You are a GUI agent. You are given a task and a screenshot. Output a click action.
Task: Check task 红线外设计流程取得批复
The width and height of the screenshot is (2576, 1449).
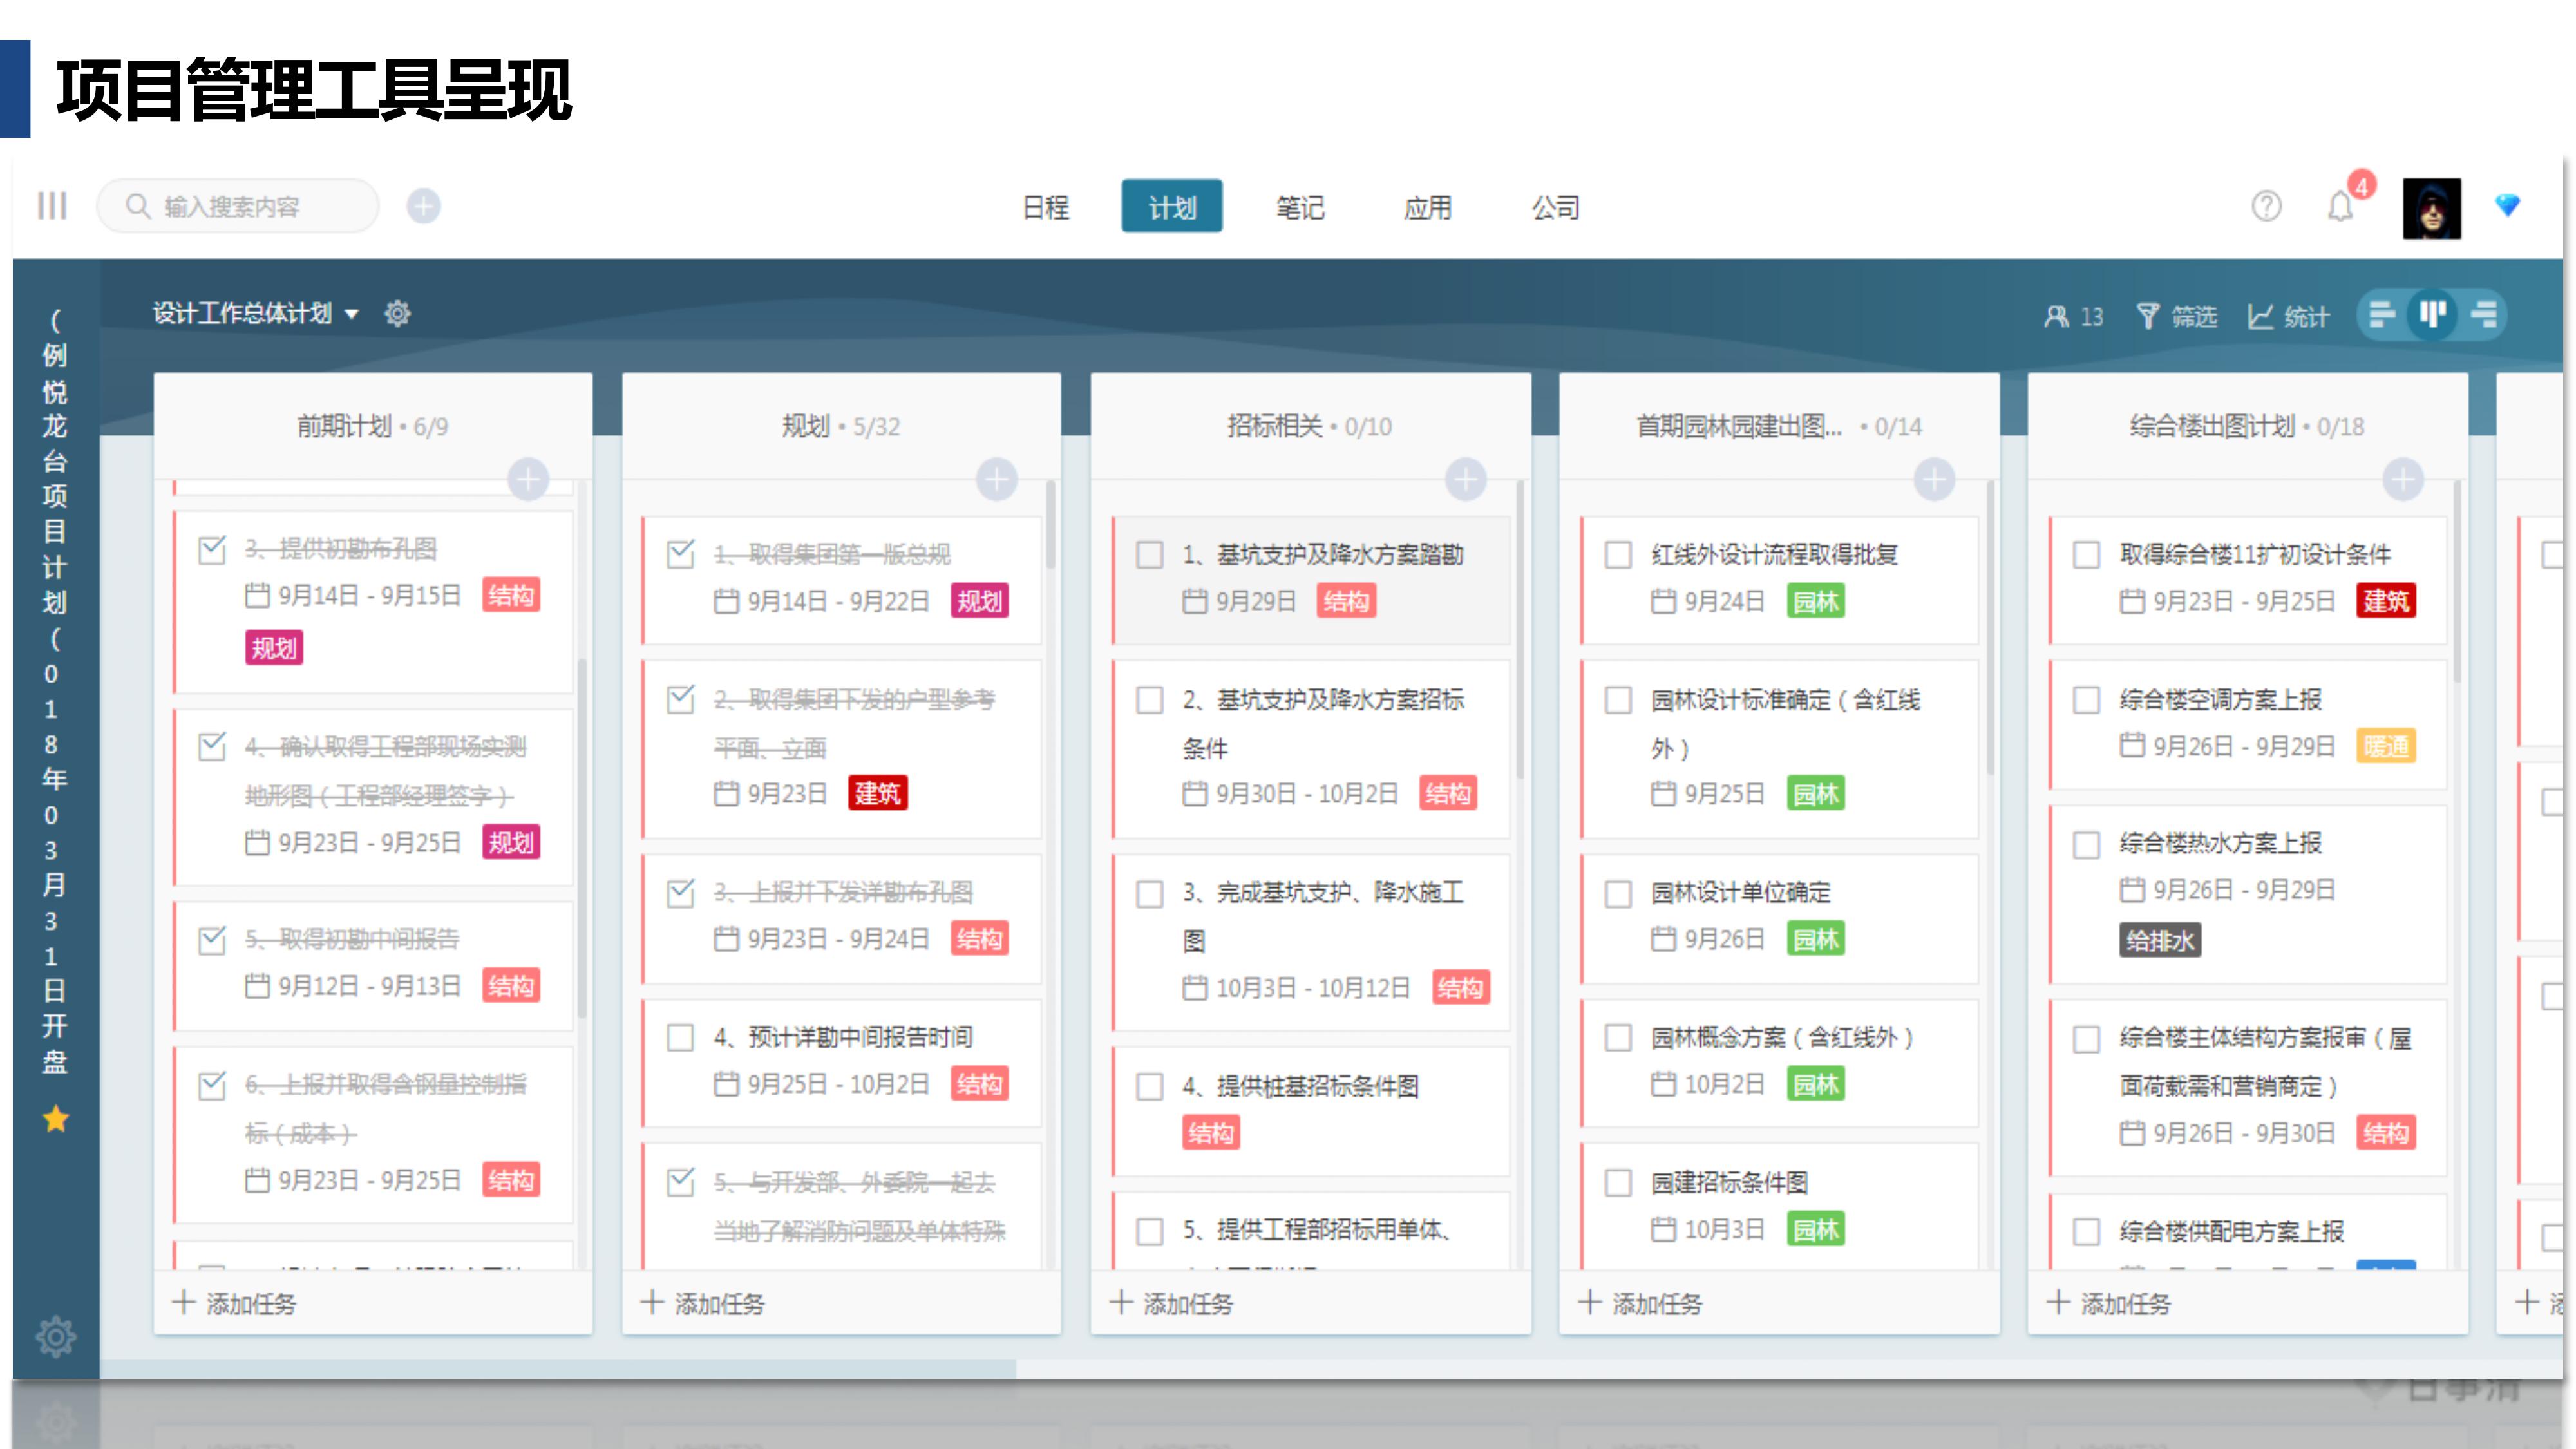pos(1618,554)
